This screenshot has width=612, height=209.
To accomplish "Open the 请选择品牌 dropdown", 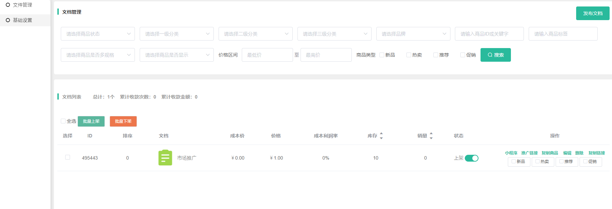I will tap(413, 34).
